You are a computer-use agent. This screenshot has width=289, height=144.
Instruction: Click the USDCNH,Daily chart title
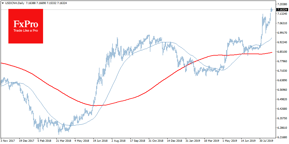pyautogui.click(x=14, y=2)
